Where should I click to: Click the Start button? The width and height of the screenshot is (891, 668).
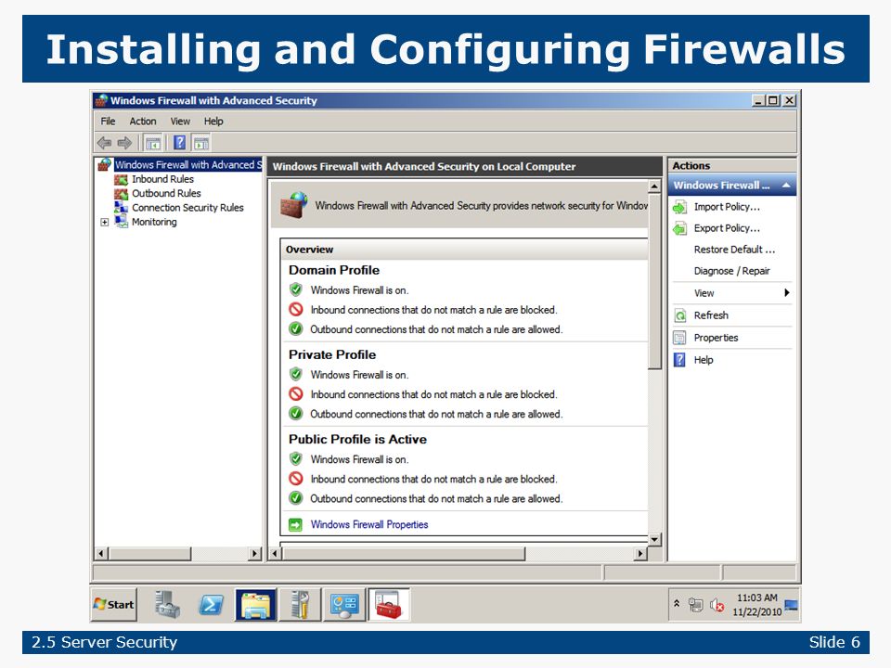point(113,605)
